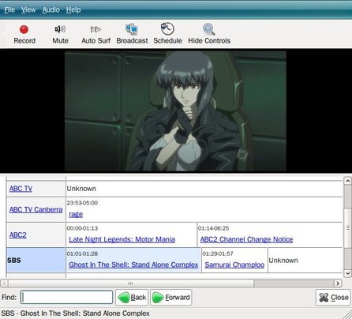Activate Auto Surf in the toolbar
The image size is (352, 319).
click(95, 35)
